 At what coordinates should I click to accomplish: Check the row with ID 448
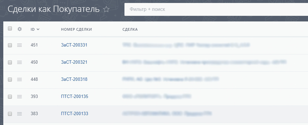click(10, 79)
